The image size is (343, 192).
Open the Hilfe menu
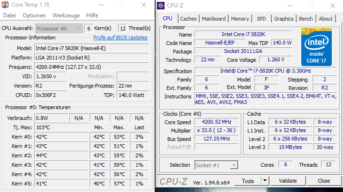(92, 15)
